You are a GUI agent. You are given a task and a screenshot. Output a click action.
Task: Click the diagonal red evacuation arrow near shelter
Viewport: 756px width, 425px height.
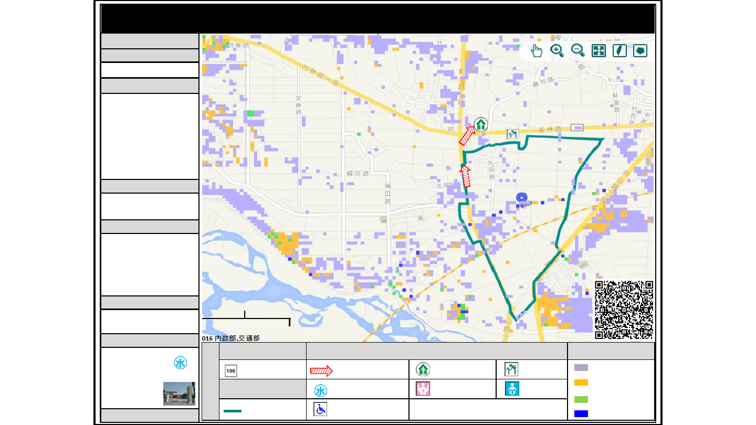[x=467, y=135]
